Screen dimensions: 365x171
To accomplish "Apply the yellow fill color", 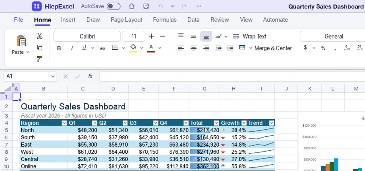I will click(133, 48).
